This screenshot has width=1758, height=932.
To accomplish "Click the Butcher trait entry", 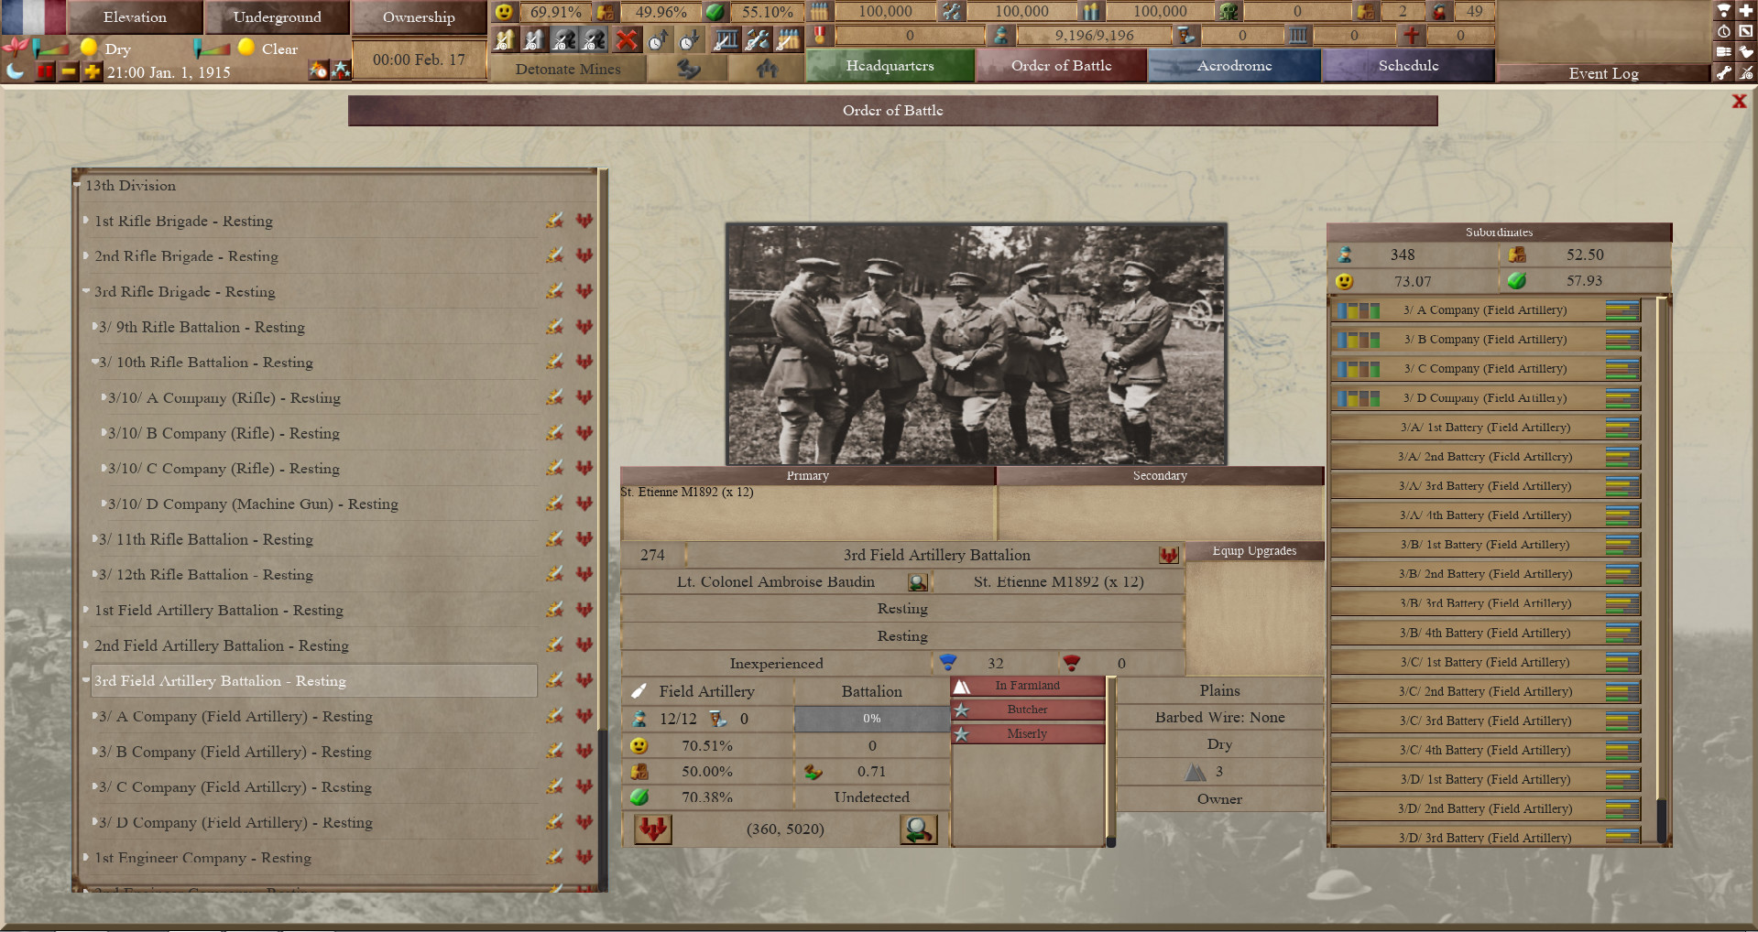I will pyautogui.click(x=1027, y=710).
